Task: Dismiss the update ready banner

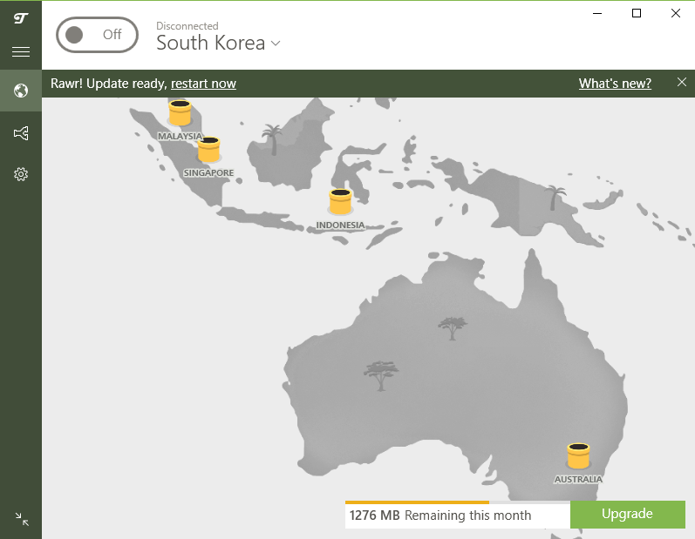Action: (x=682, y=83)
